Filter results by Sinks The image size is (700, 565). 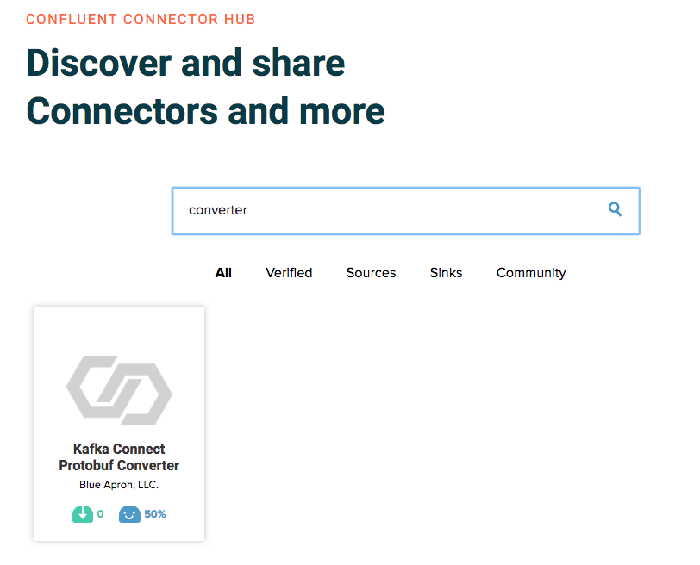click(x=446, y=272)
